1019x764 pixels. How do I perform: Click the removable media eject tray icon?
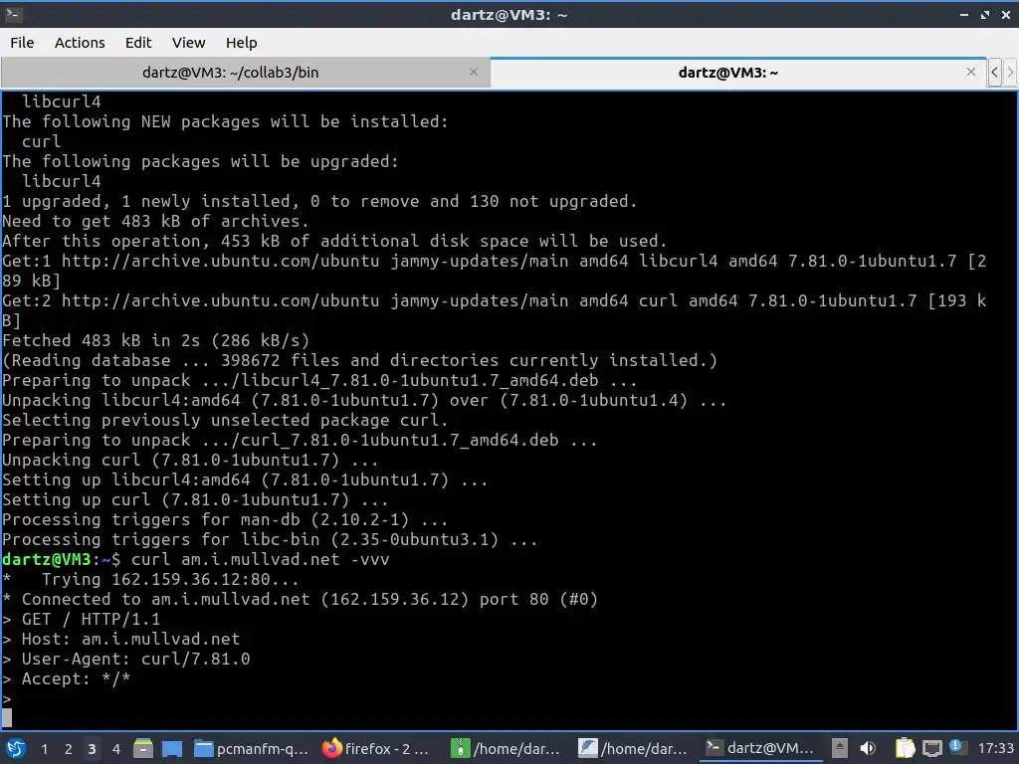pos(840,748)
